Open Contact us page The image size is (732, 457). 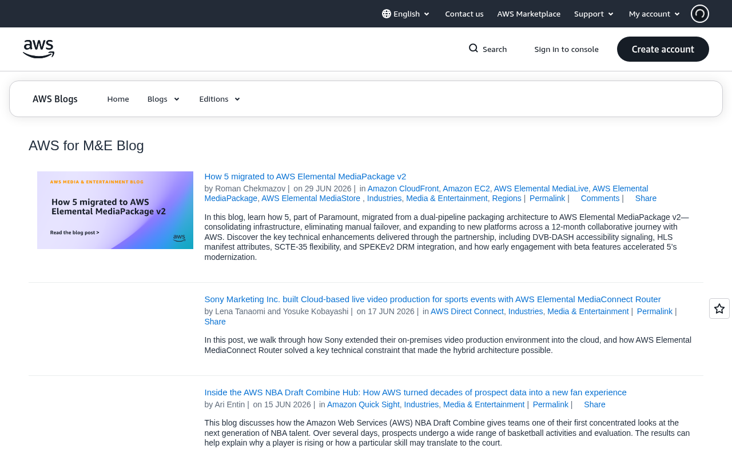pos(464,14)
